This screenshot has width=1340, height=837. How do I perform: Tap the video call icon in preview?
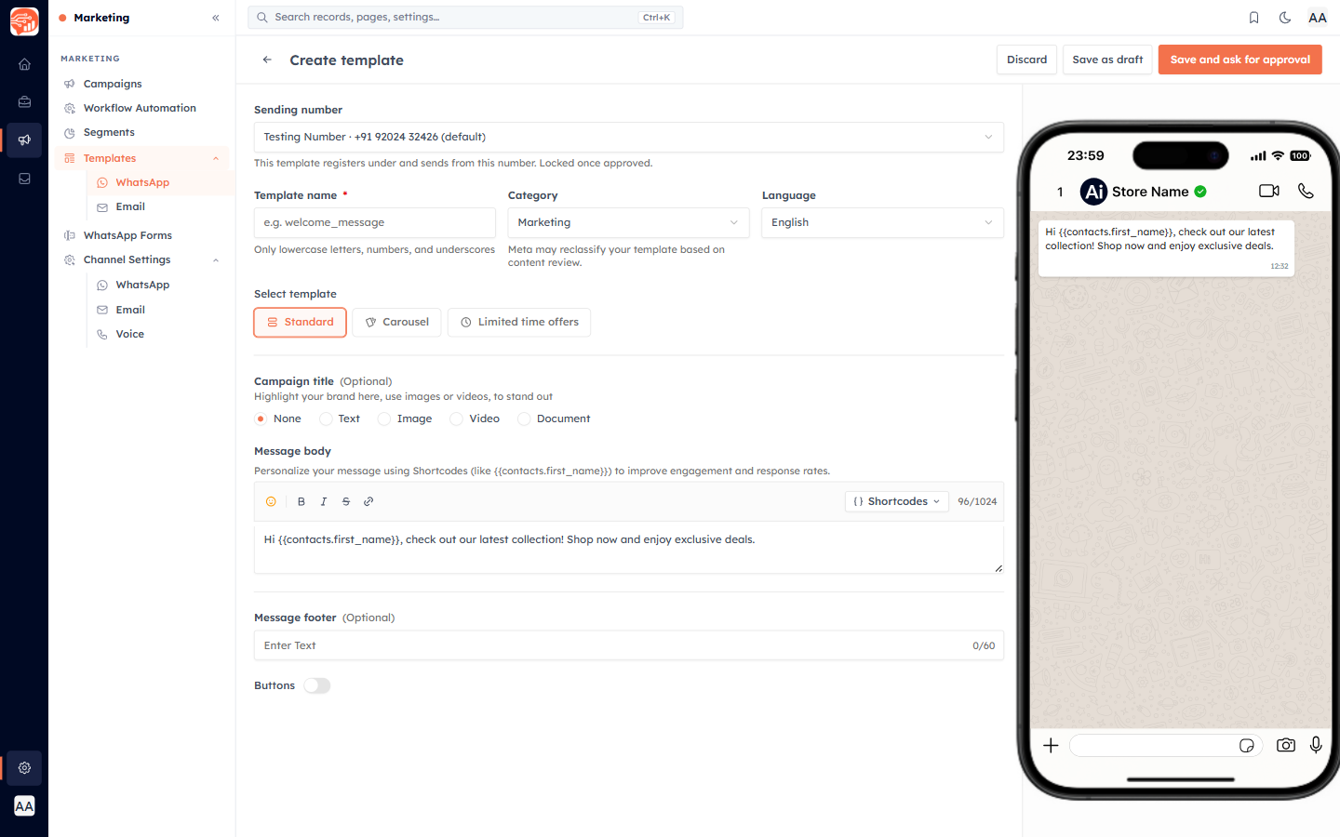(1269, 191)
